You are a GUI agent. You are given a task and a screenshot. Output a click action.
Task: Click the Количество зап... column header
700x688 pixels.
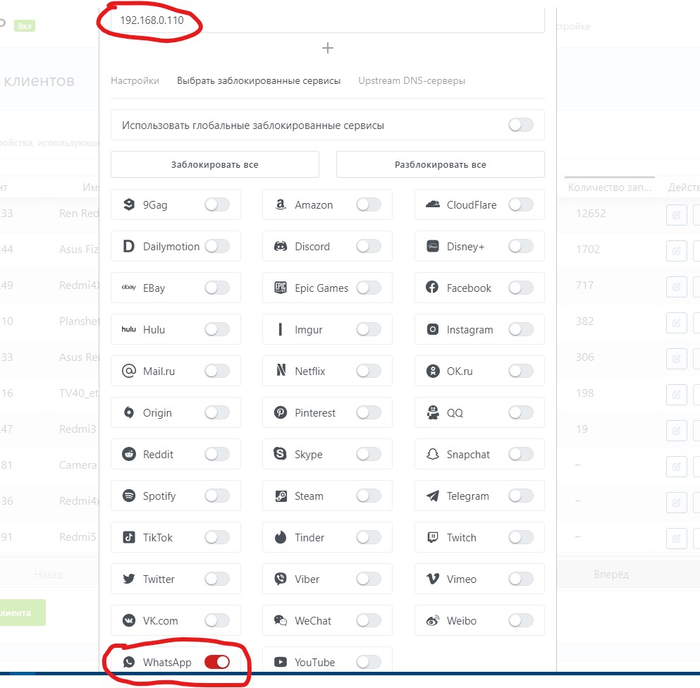pos(609,188)
